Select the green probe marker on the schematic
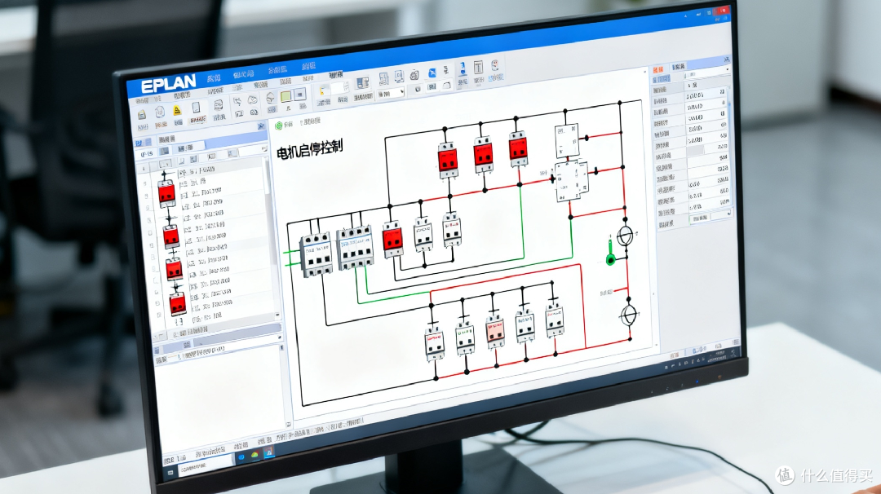The image size is (881, 494). coord(610,254)
